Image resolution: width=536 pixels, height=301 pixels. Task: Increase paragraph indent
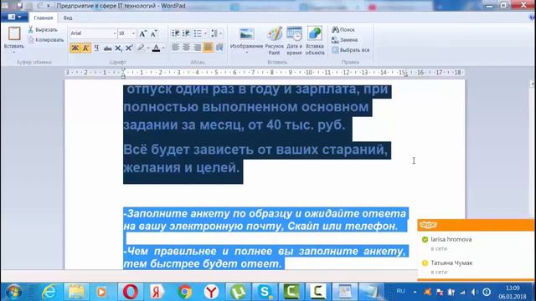click(x=186, y=33)
